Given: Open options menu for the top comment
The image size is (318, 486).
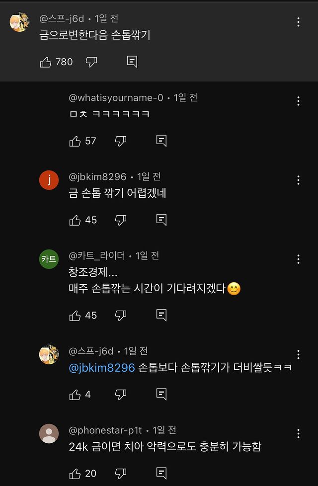Looking at the screenshot, I should (298, 22).
